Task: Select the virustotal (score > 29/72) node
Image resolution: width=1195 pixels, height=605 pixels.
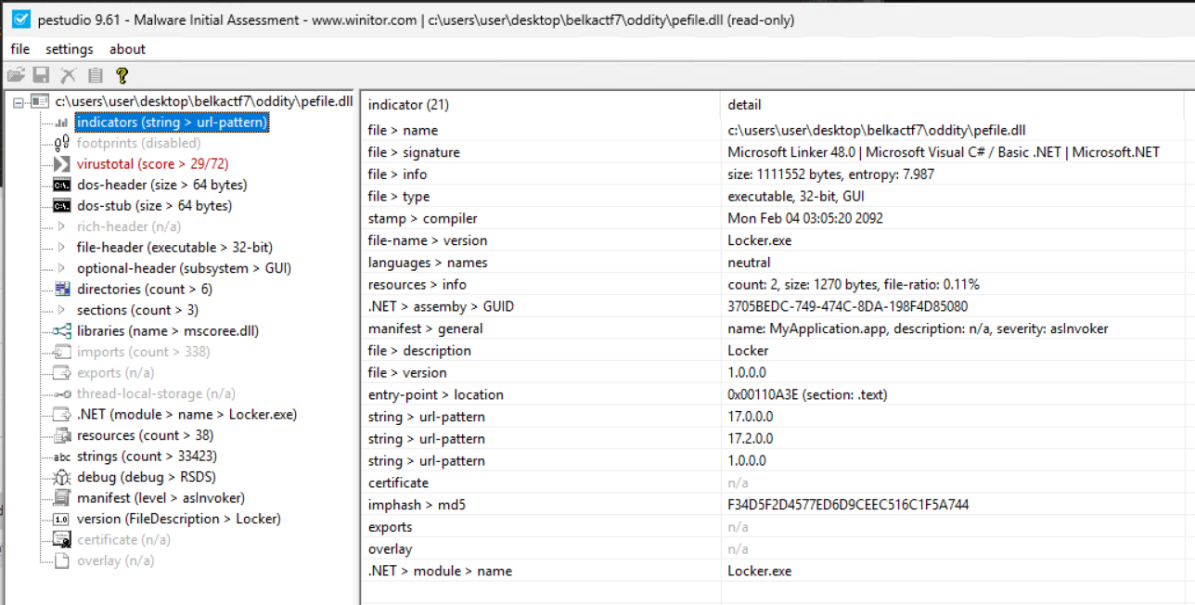Action: coord(152,164)
